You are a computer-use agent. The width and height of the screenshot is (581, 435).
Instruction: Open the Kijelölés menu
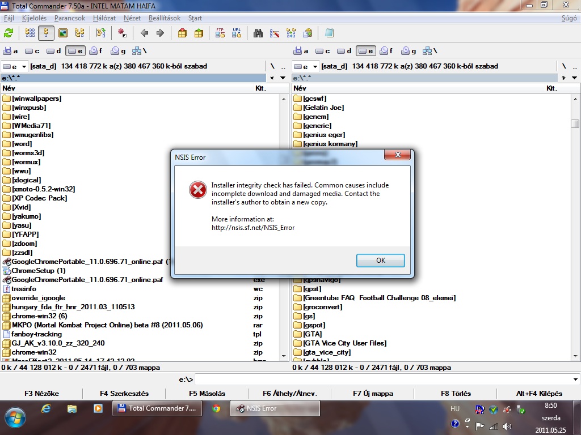(34, 18)
